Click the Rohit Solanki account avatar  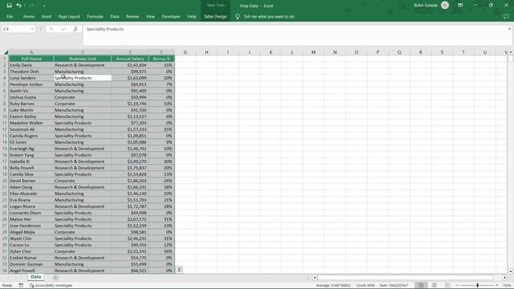445,6
